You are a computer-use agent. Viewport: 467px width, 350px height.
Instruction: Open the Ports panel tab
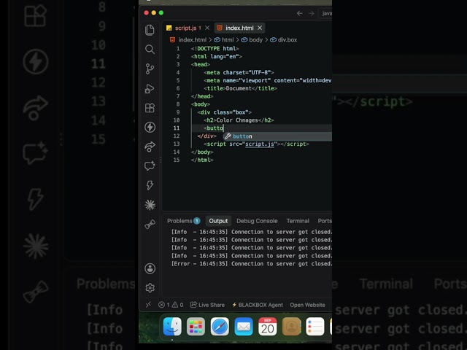pyautogui.click(x=325, y=221)
